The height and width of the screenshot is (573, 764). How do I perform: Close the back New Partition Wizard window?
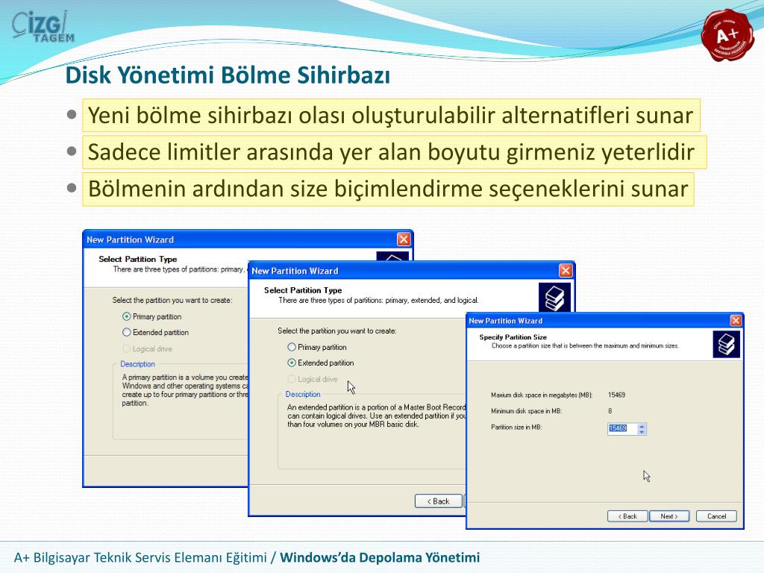click(x=404, y=239)
